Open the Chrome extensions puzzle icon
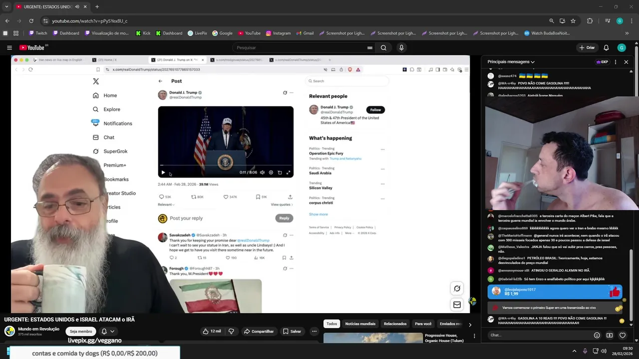The width and height of the screenshot is (639, 359). [x=590, y=21]
